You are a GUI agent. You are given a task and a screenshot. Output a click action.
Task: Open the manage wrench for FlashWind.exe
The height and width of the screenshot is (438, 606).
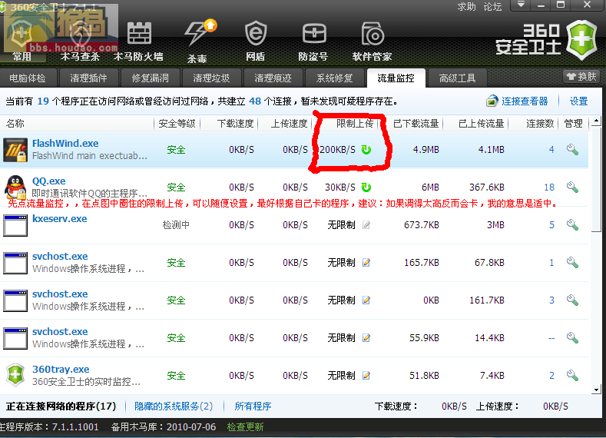[572, 150]
